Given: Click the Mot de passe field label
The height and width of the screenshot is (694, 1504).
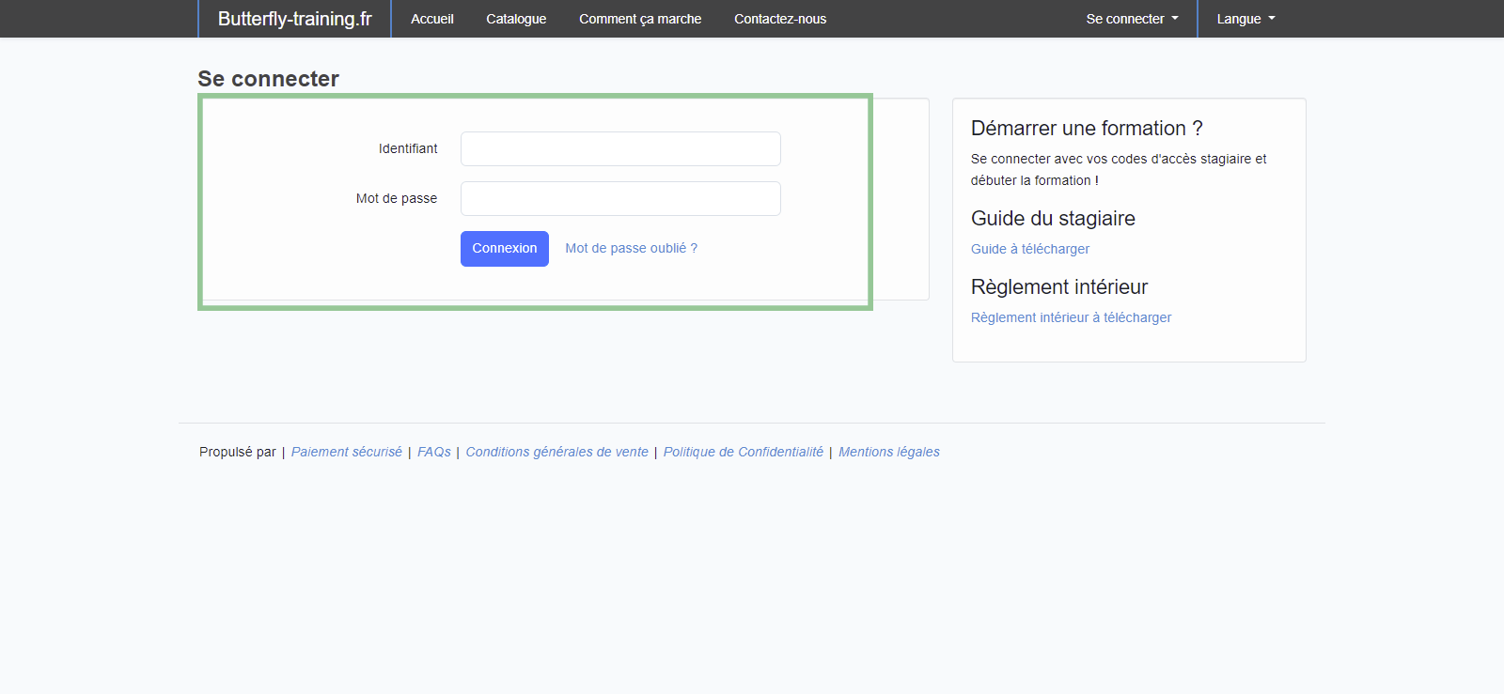Looking at the screenshot, I should coord(396,199).
